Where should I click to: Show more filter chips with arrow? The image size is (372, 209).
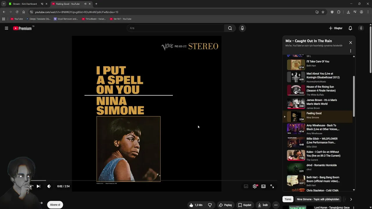click(x=351, y=199)
